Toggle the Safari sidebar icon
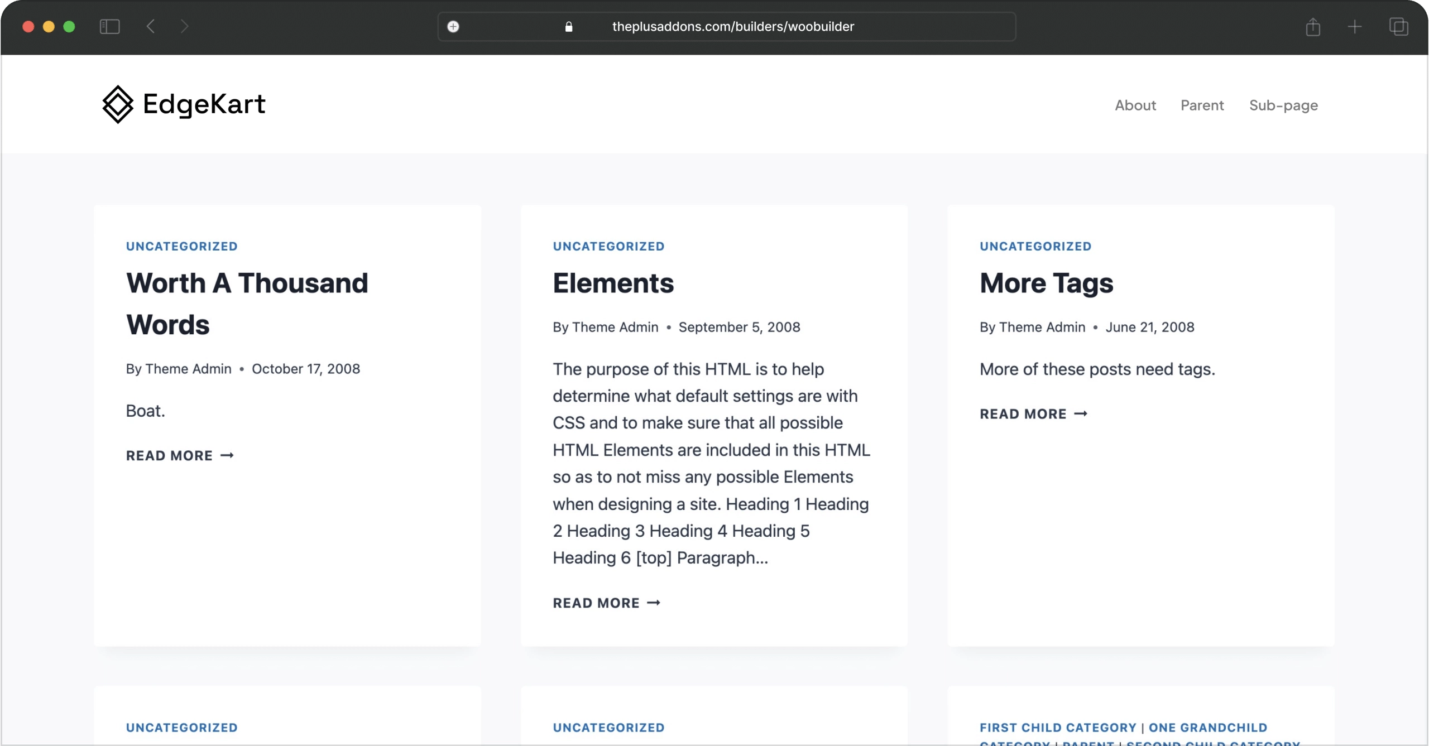The width and height of the screenshot is (1429, 746). click(109, 26)
